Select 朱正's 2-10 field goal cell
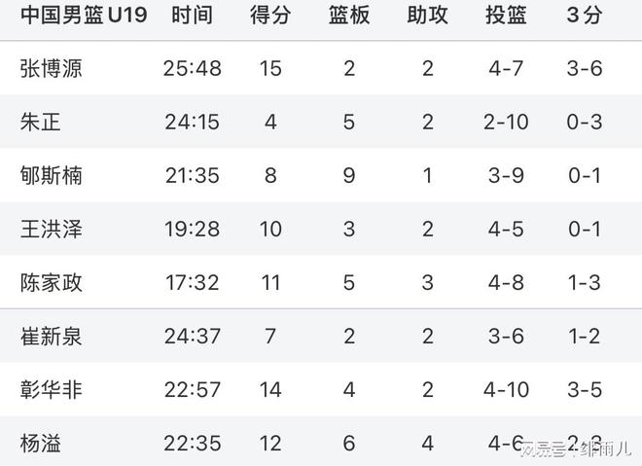 (x=506, y=122)
